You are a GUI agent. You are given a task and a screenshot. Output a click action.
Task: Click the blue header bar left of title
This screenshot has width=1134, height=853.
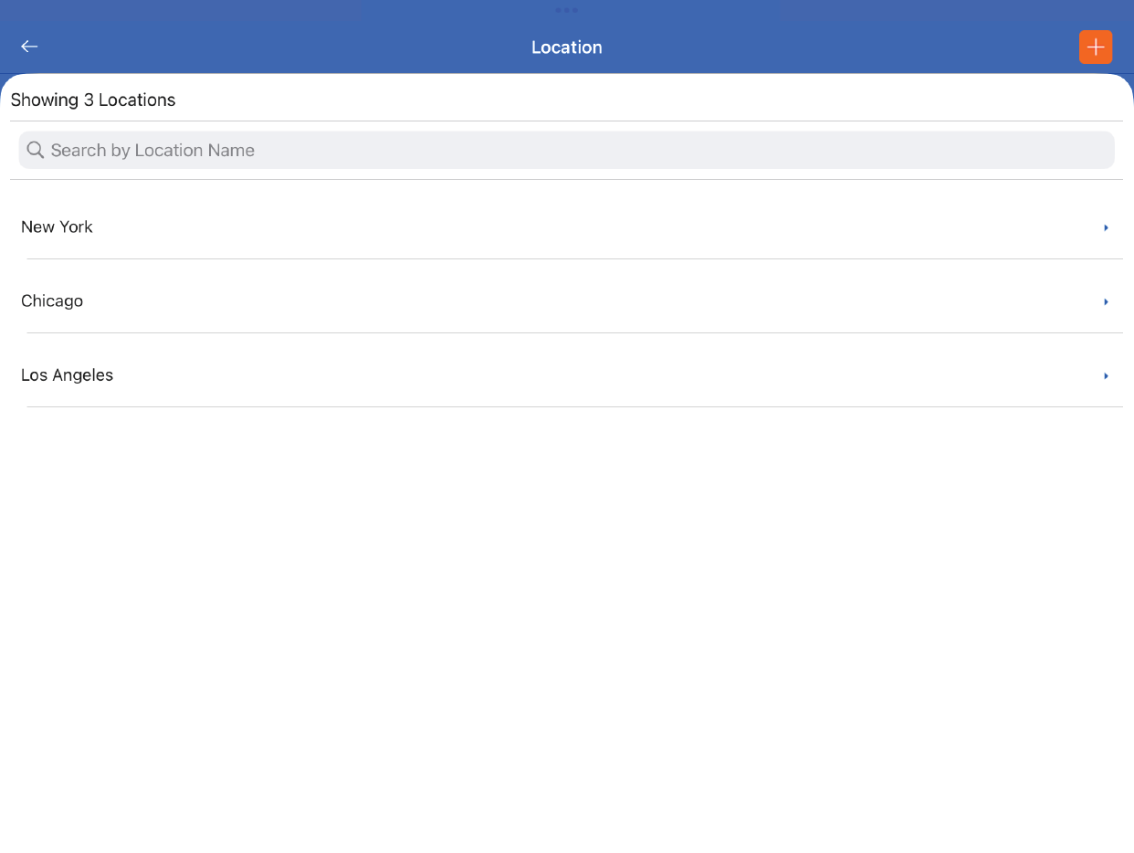click(x=274, y=47)
